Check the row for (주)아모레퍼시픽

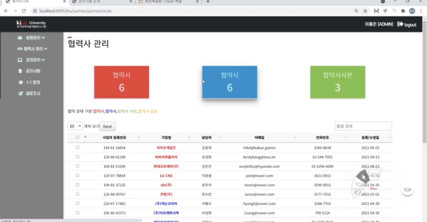tap(77, 213)
